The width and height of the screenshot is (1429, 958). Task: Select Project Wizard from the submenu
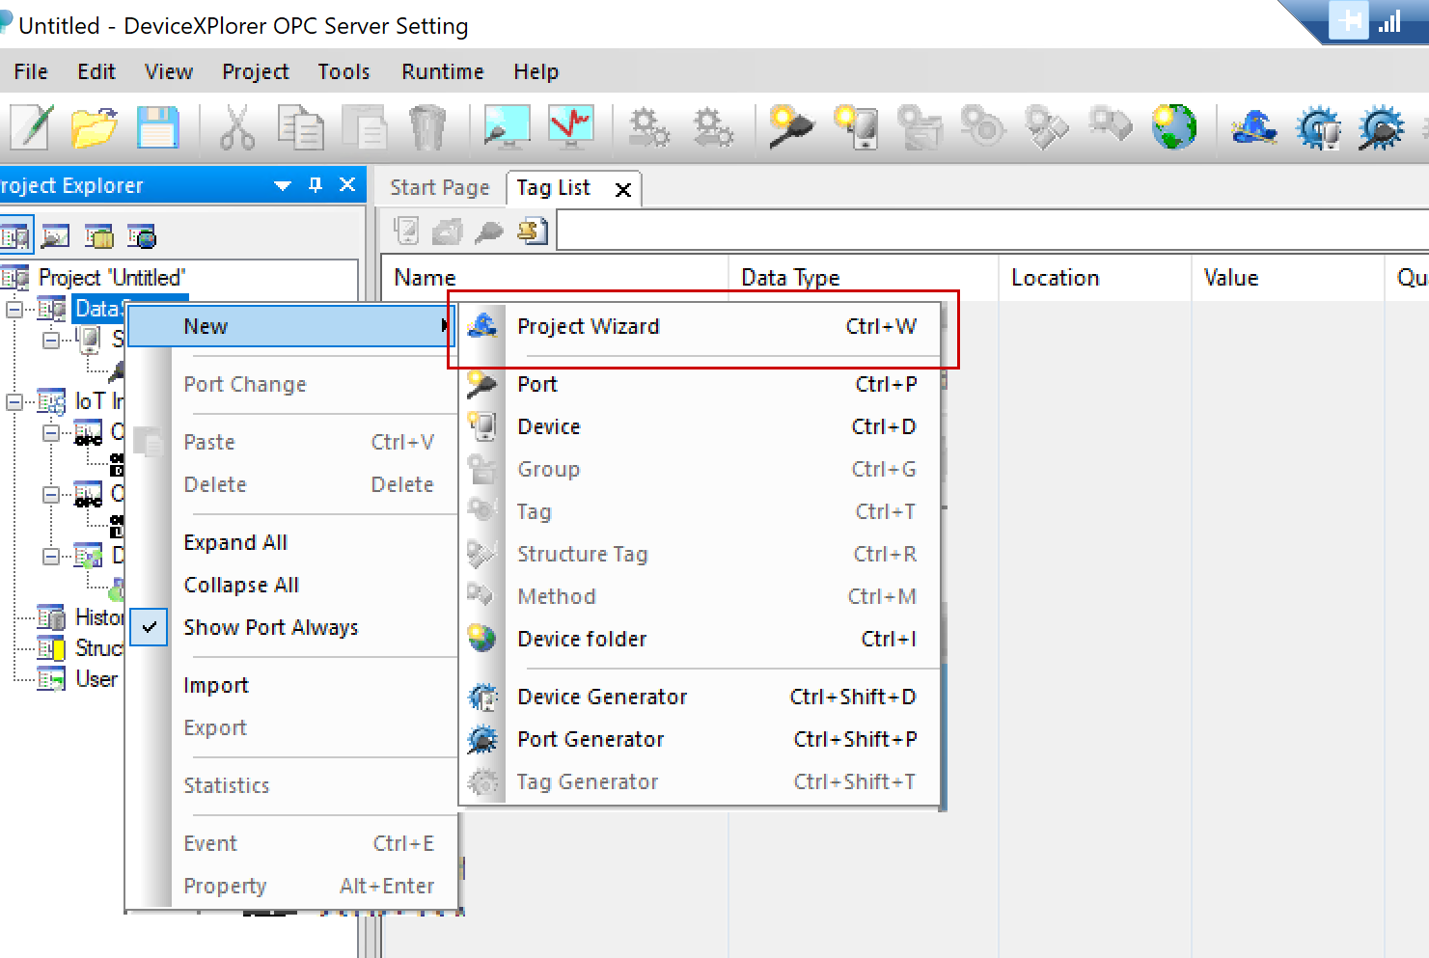point(588,326)
